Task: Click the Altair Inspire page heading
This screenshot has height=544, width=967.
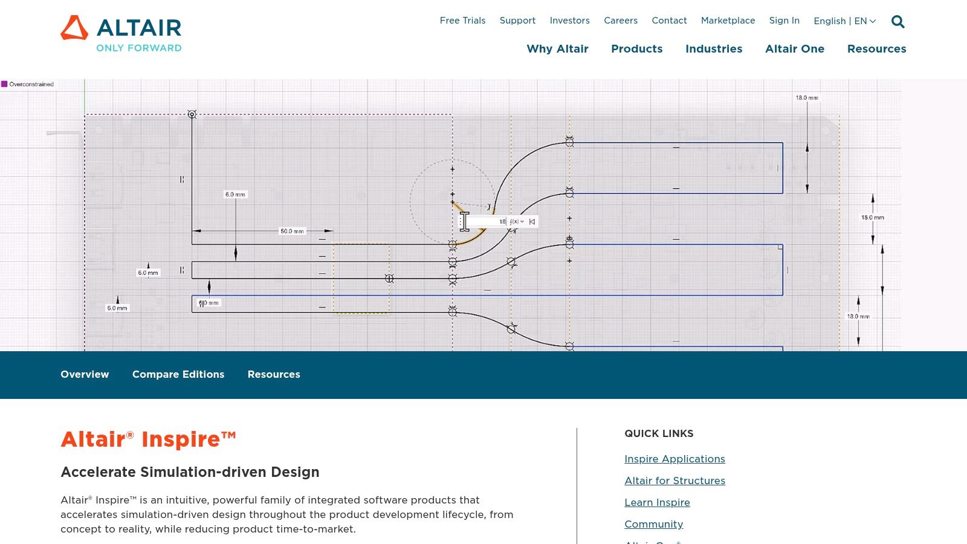Action: coord(148,439)
